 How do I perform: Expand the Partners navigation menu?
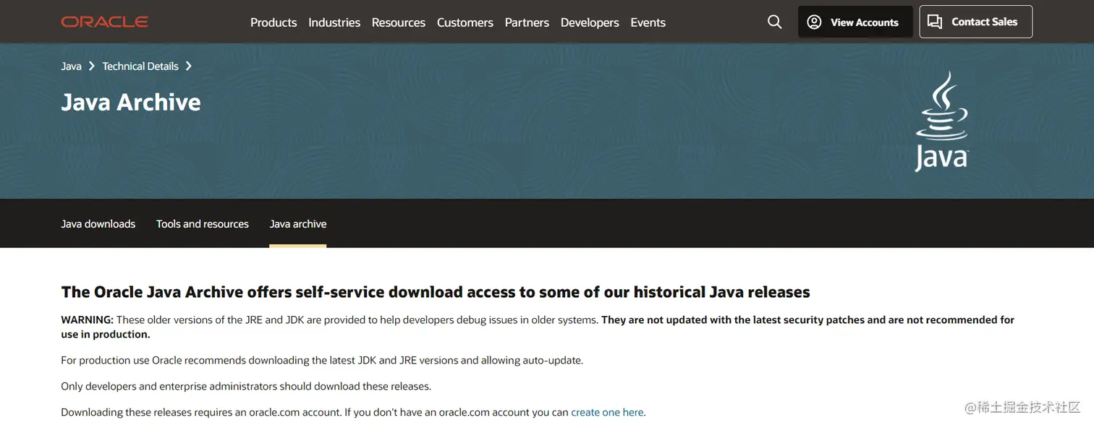pyautogui.click(x=527, y=22)
